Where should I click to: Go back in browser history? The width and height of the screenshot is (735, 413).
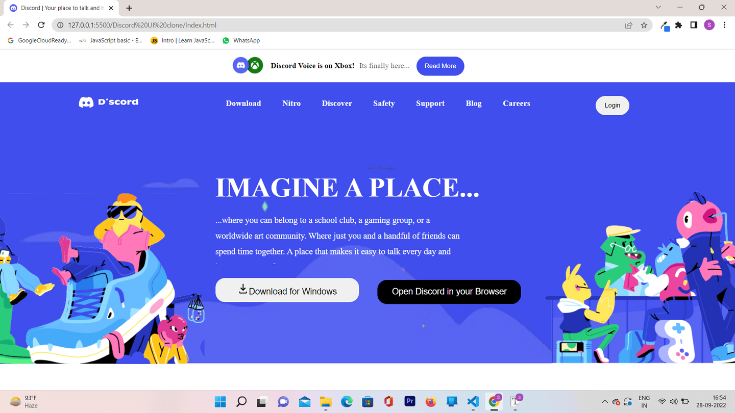click(x=10, y=25)
